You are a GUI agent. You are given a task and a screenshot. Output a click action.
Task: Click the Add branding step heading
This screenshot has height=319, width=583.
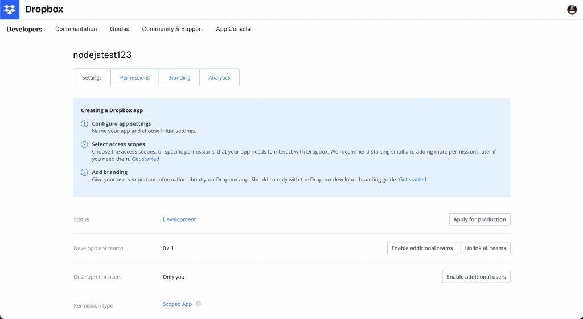point(110,172)
